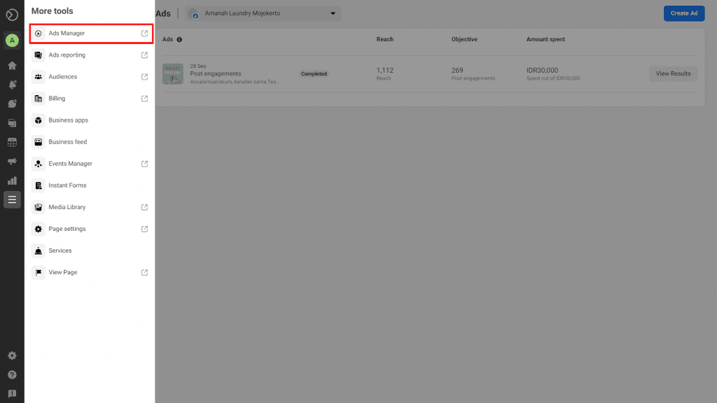Click the Business apps cube icon
The image size is (717, 403).
(39, 120)
